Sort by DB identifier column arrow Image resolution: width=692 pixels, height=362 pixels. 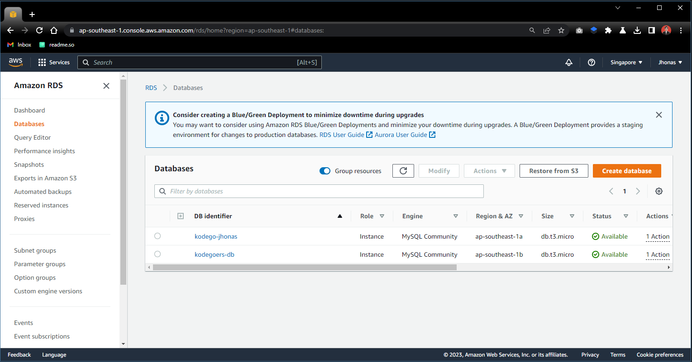(x=340, y=216)
